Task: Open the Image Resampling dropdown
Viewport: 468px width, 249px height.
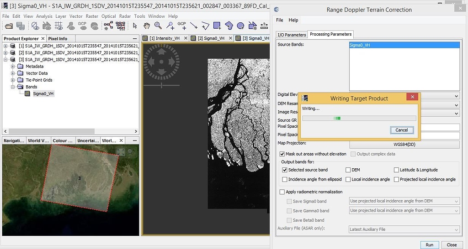Action: [457, 114]
